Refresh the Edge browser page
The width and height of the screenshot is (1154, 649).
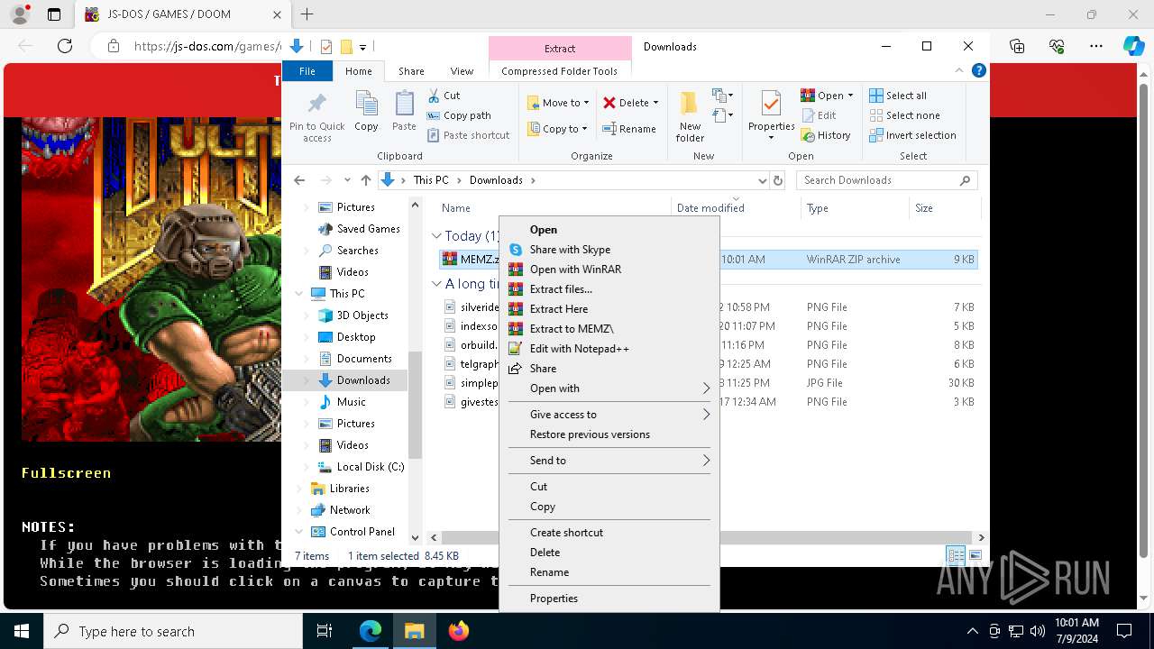64,46
